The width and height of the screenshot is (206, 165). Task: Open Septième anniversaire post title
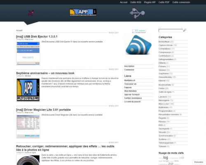45,73
